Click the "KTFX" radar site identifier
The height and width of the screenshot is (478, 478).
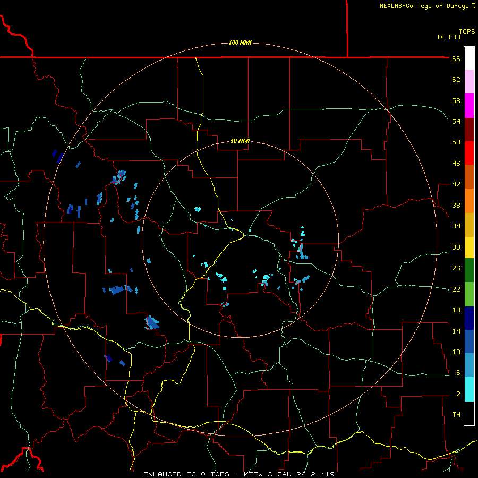(254, 474)
